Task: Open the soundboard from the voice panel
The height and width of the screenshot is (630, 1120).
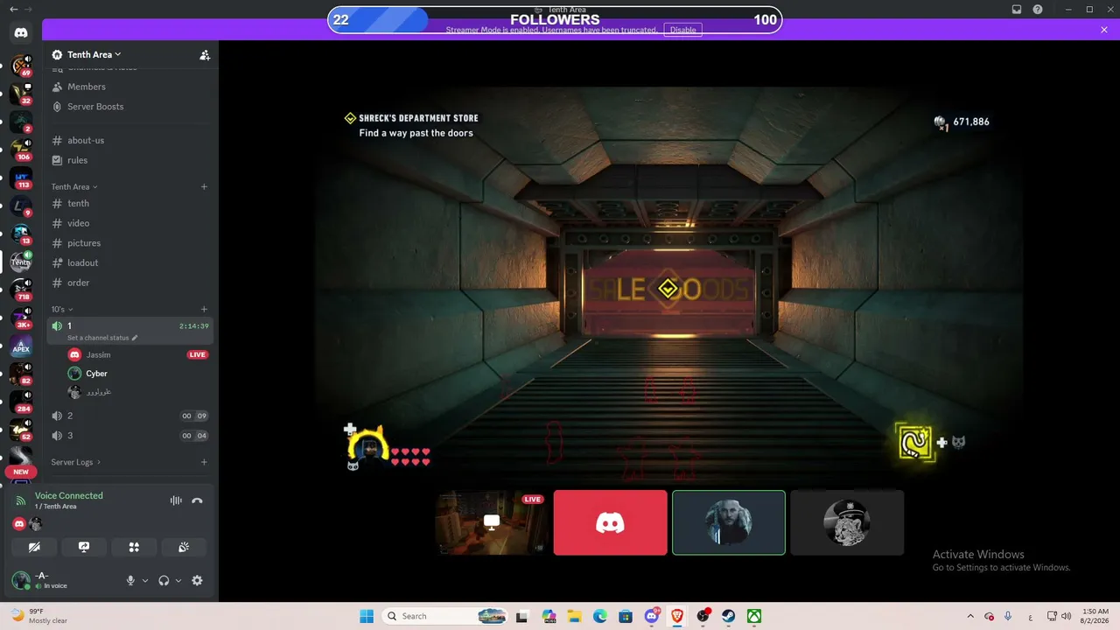Action: [x=184, y=547]
